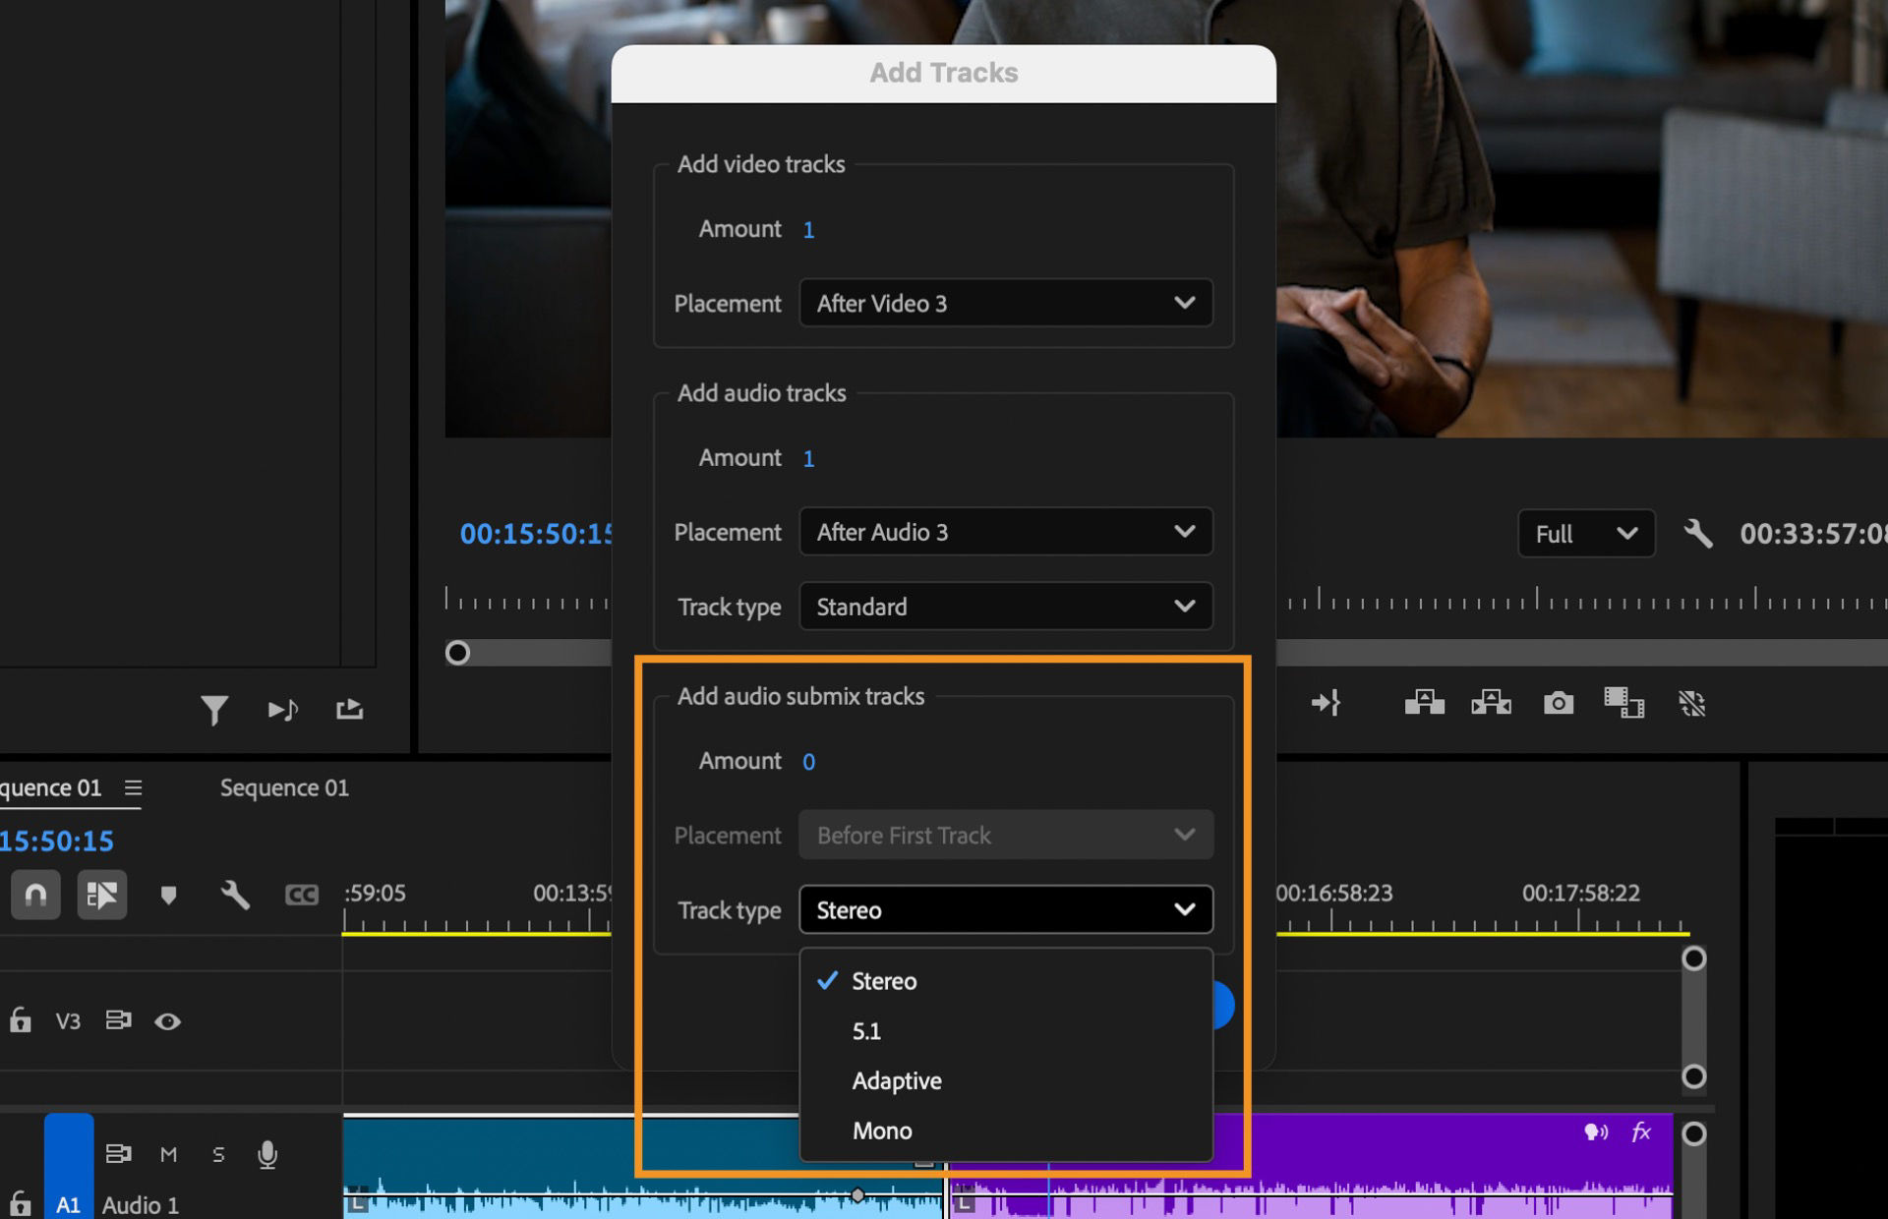Open the audio Track type Standard dropdown
1888x1219 pixels.
(1004, 607)
